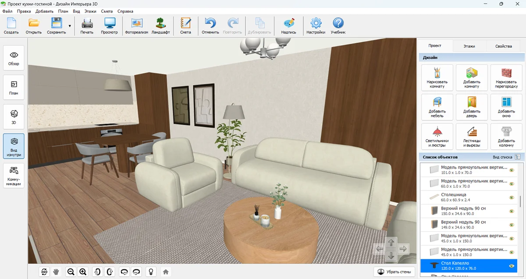Open the Этажи menu in menu bar
Image resolution: width=526 pixels, height=279 pixels.
(89, 11)
